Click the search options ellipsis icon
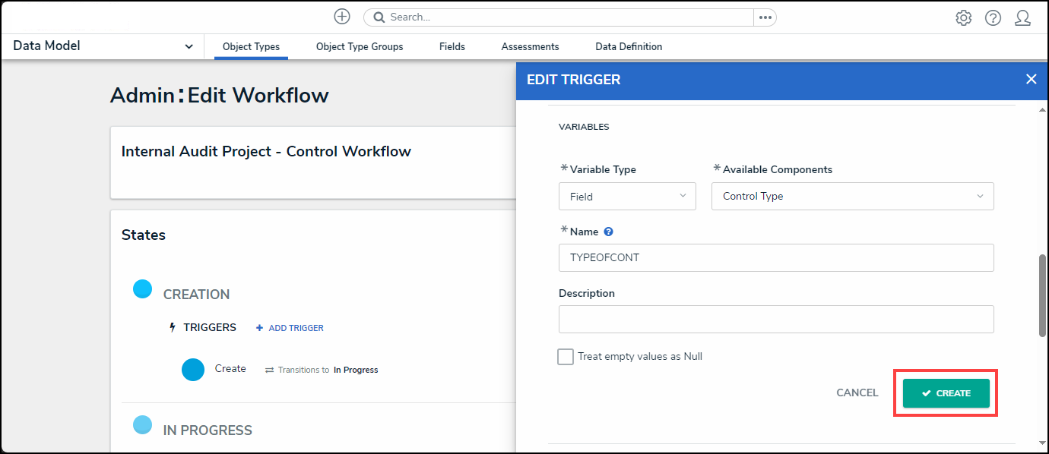1049x454 pixels. [x=765, y=17]
